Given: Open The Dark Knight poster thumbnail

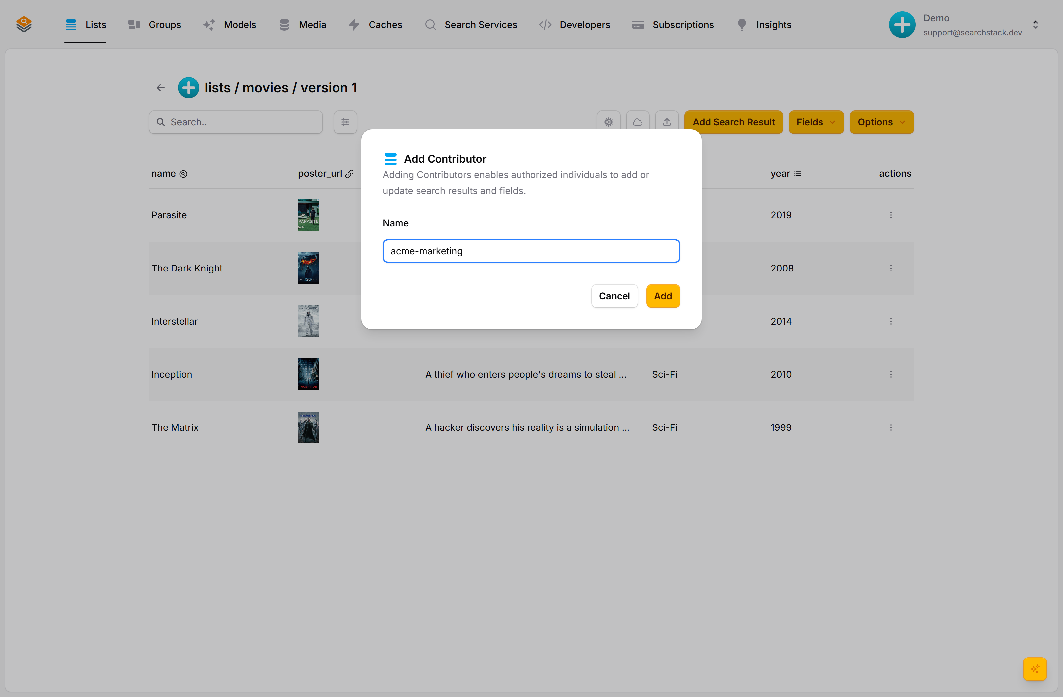Looking at the screenshot, I should pyautogui.click(x=308, y=268).
